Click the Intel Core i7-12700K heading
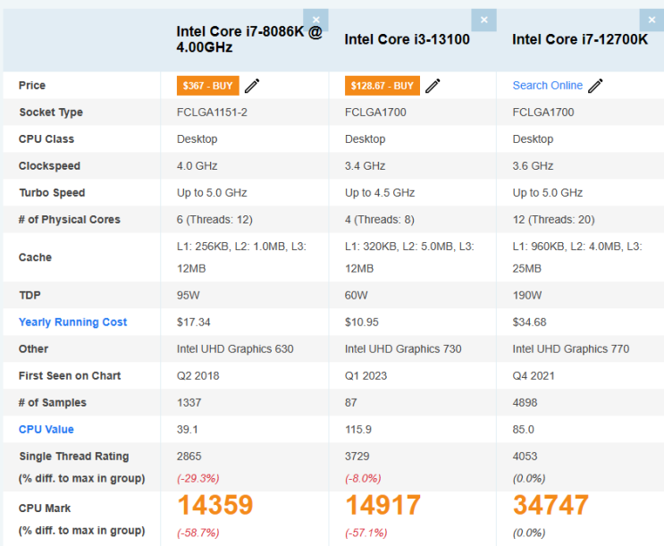 pos(580,39)
